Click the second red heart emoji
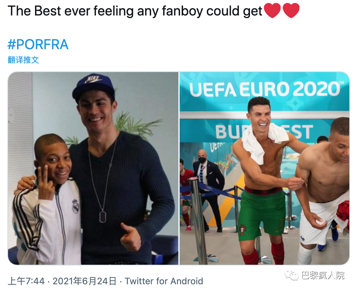Screen dimensions: 356x291 pos(291,11)
